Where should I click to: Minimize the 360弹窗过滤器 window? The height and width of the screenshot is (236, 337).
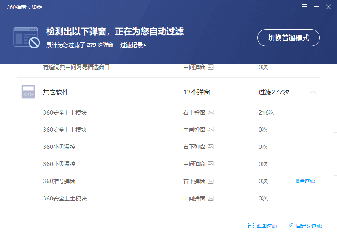click(x=316, y=7)
